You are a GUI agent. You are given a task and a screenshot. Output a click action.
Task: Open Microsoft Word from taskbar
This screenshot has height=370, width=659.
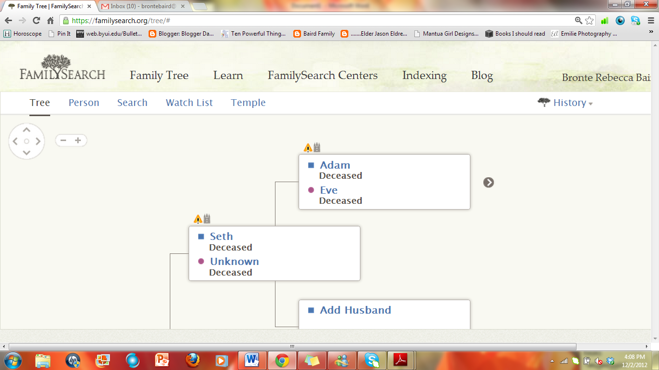[252, 360]
